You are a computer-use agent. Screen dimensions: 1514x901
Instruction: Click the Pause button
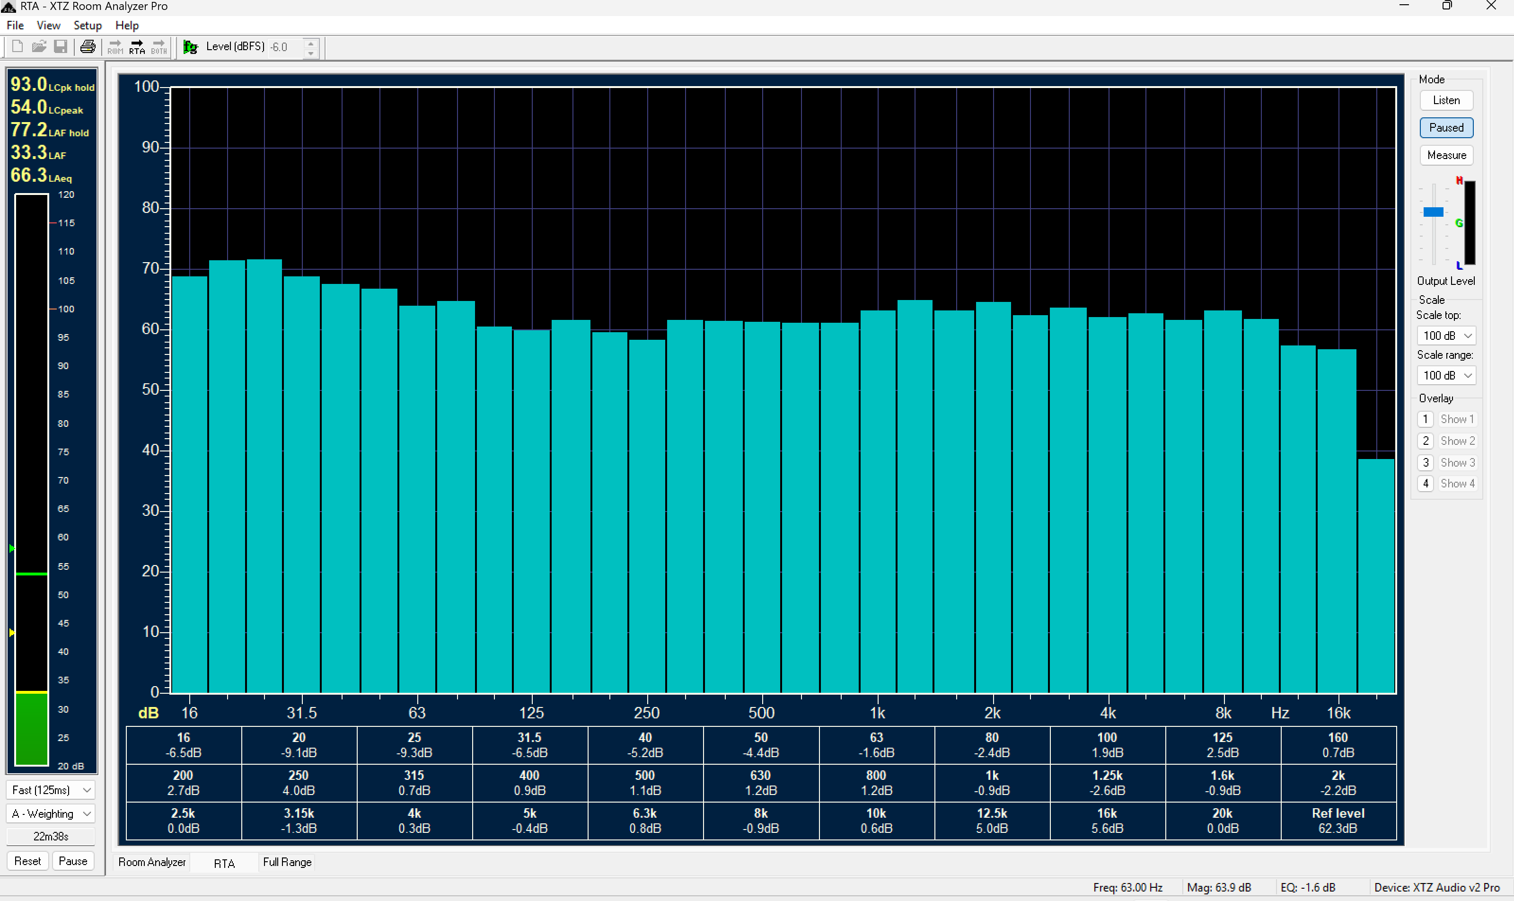pos(73,861)
